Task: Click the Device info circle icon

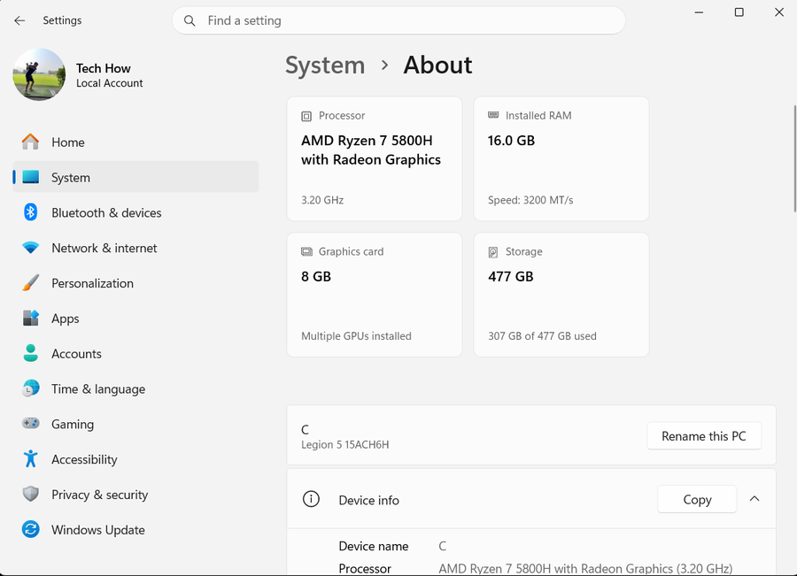Action: pos(311,499)
